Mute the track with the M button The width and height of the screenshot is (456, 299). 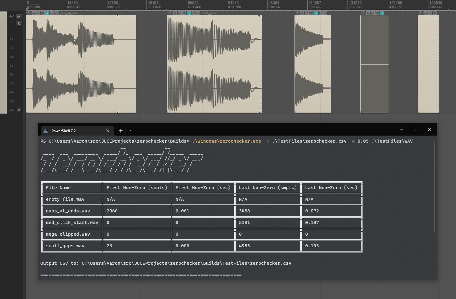coord(19,17)
